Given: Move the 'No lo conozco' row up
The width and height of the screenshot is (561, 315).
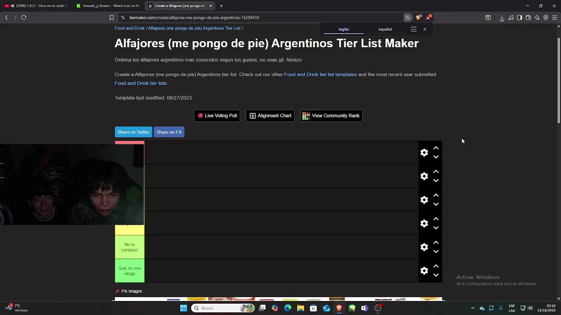Looking at the screenshot, I should click(x=436, y=243).
